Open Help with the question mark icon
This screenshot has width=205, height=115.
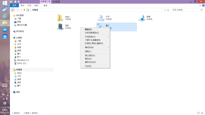(203, 5)
